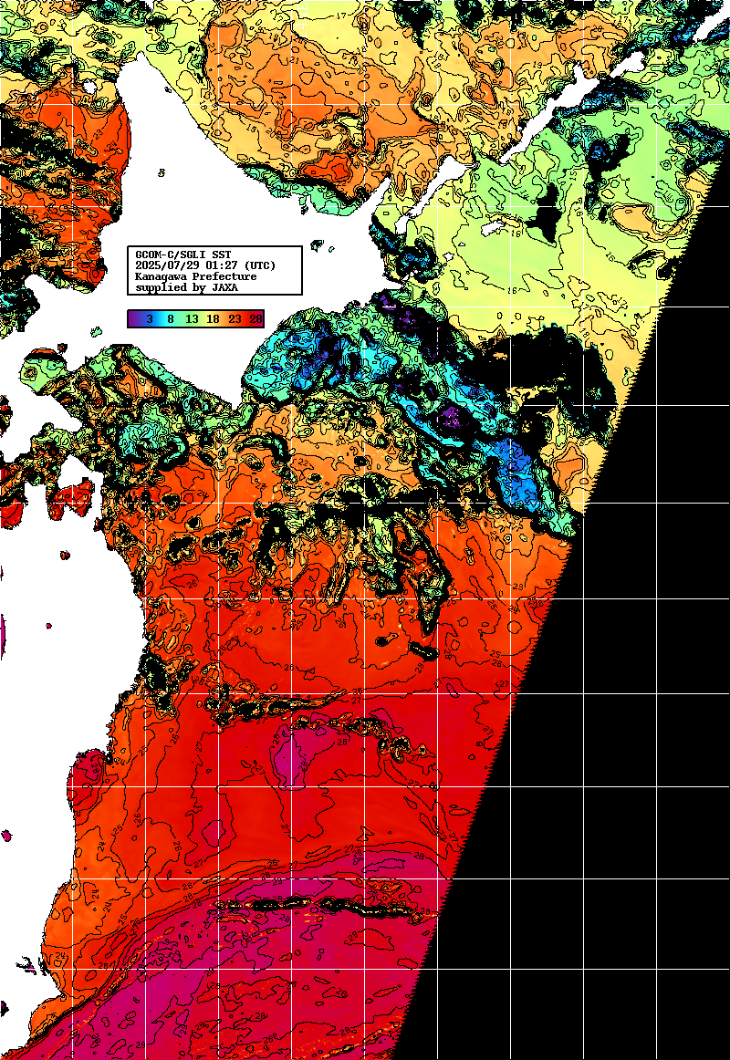This screenshot has width=730, height=1060.
Task: Click the value 13 on the color scale
Action: pos(192,319)
